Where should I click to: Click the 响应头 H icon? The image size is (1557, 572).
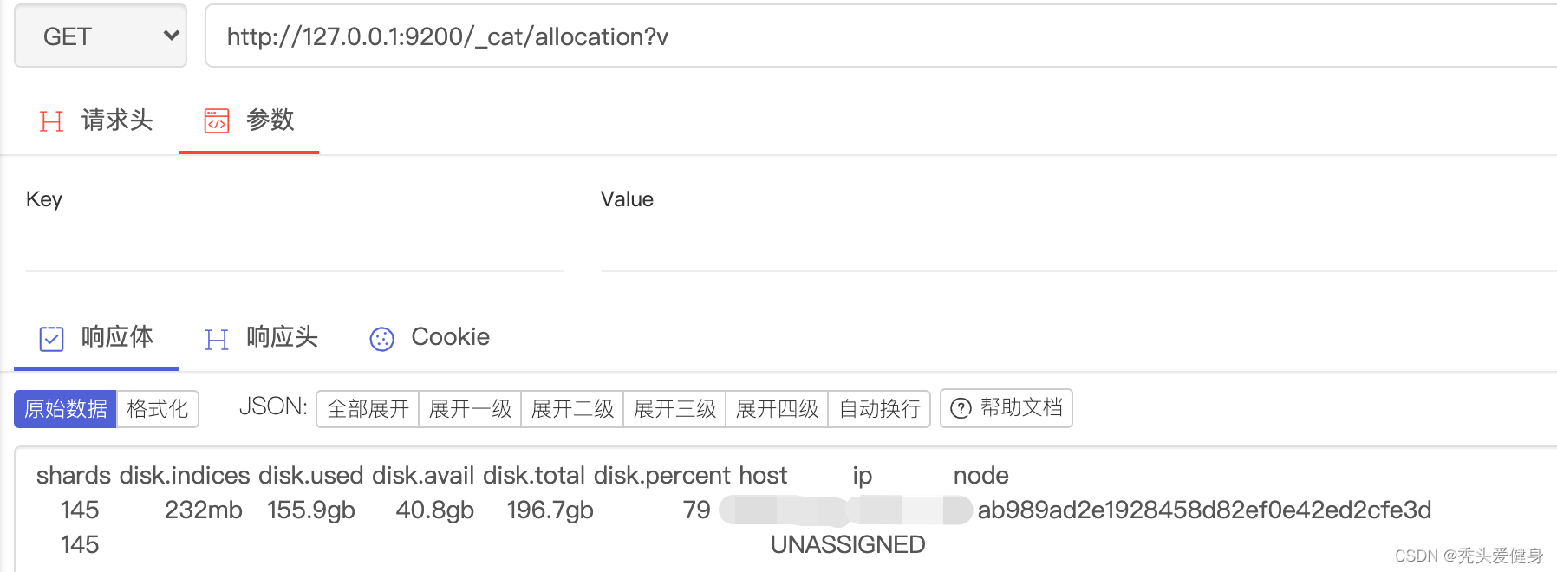(217, 339)
